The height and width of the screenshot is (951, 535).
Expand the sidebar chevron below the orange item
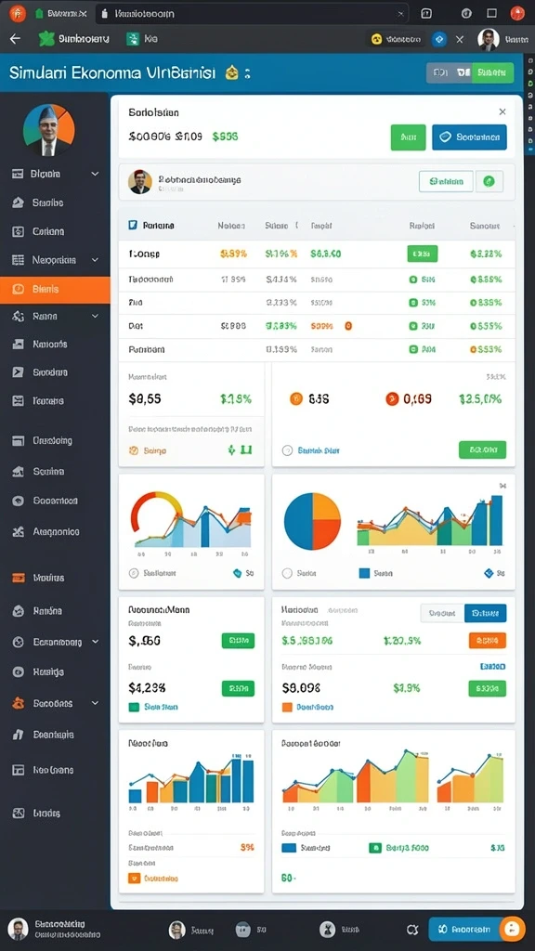click(x=96, y=316)
